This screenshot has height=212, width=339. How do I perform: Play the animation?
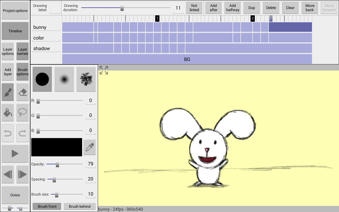coord(15,154)
